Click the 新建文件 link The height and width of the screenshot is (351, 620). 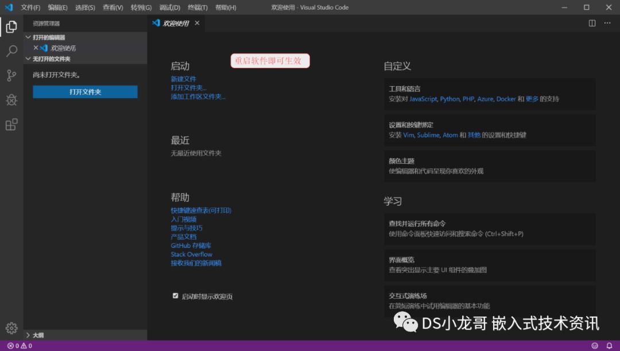(x=184, y=79)
